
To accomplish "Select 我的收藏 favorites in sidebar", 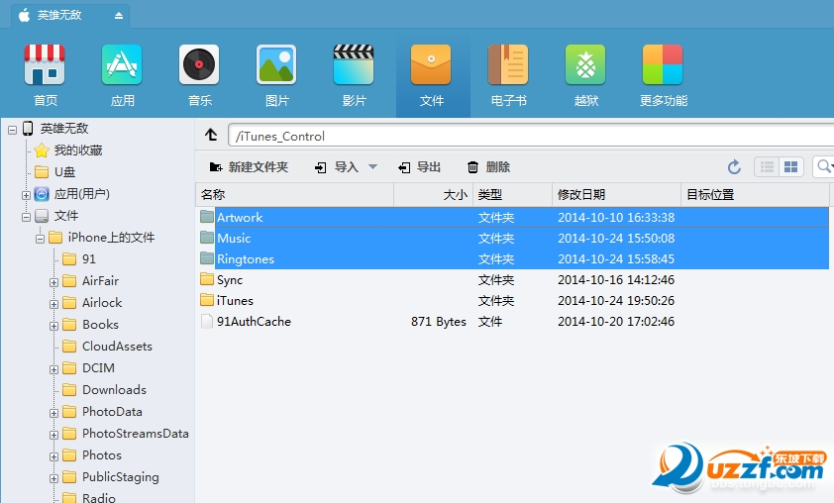I will [x=77, y=151].
